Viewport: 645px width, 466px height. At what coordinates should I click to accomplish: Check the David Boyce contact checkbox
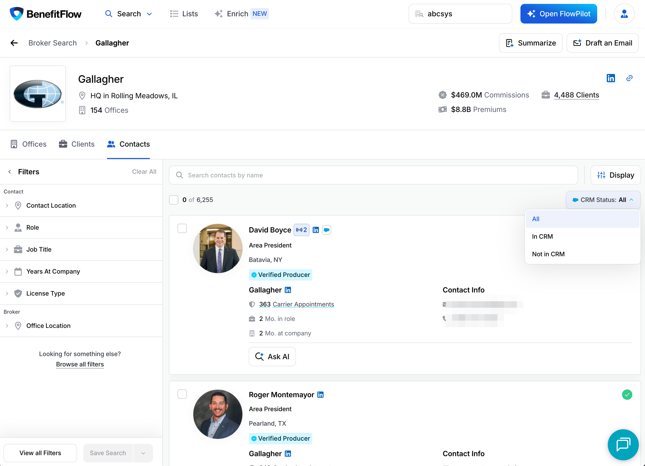coord(182,228)
